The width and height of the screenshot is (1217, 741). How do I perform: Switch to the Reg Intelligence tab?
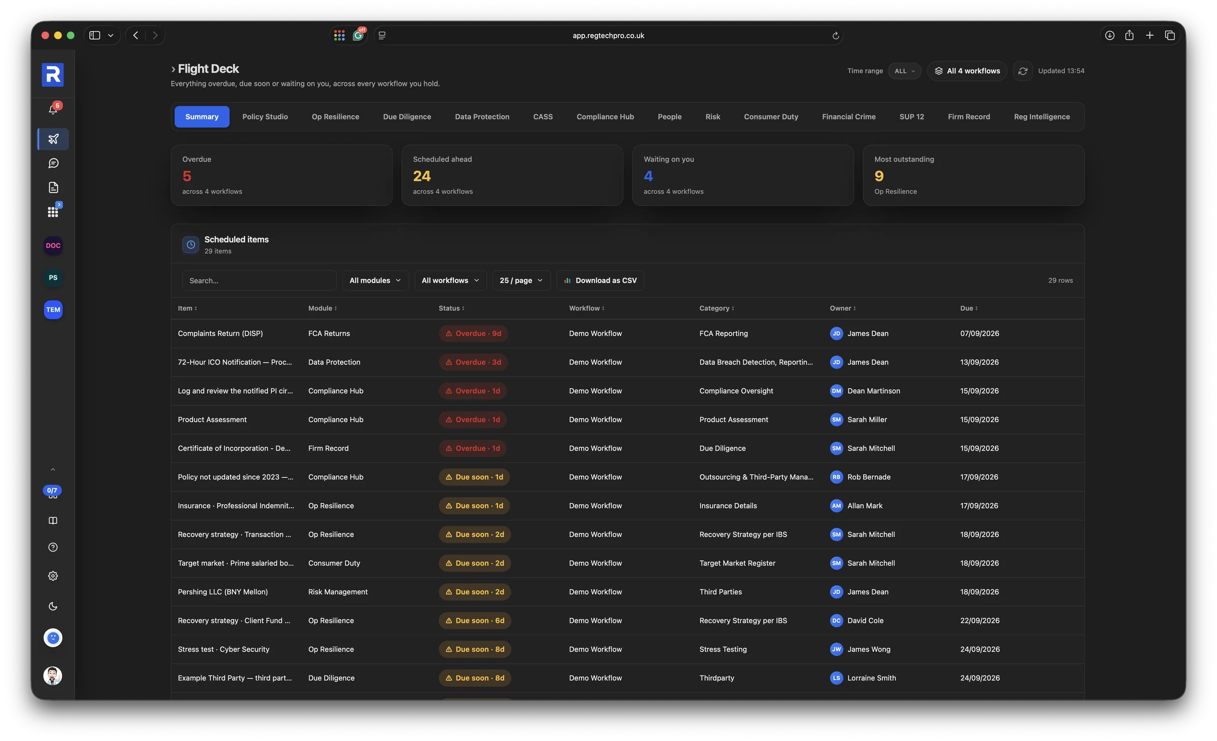click(x=1042, y=117)
